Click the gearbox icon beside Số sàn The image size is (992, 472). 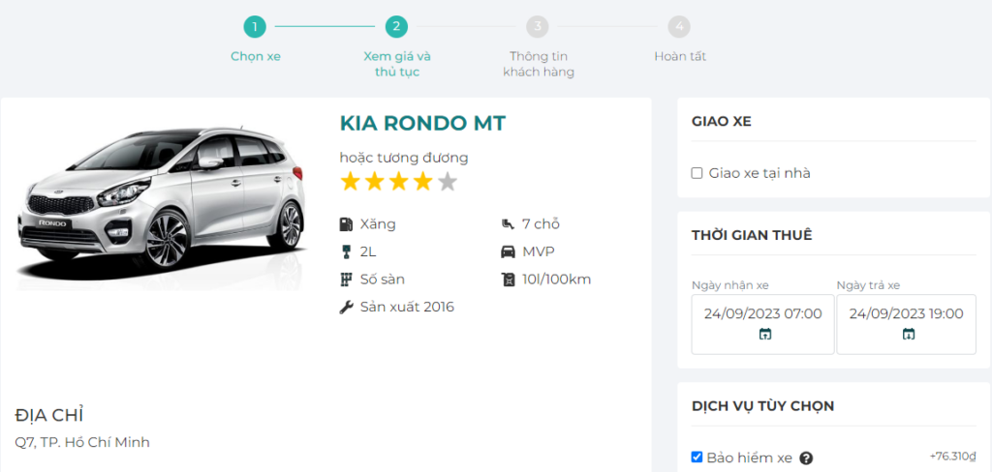tap(346, 280)
